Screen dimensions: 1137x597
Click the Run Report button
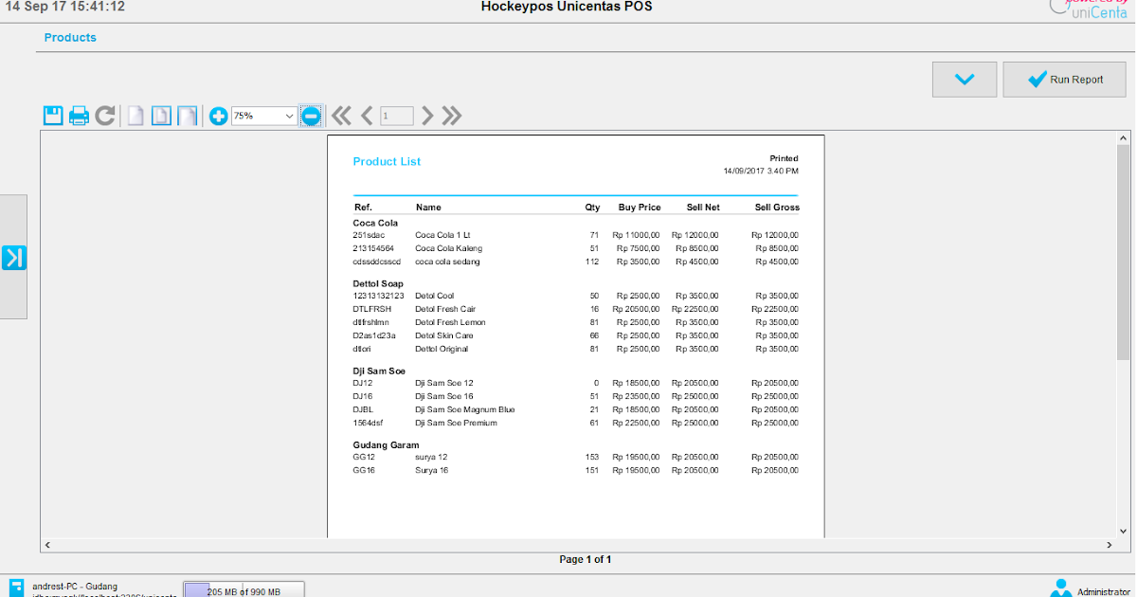click(x=1065, y=80)
